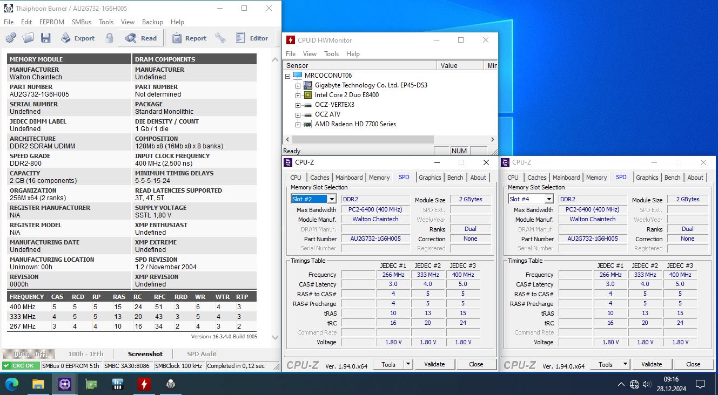The height and width of the screenshot is (395, 718).
Task: Open the Caches tab in Slot #2 CPU-Z window
Action: pyautogui.click(x=320, y=178)
